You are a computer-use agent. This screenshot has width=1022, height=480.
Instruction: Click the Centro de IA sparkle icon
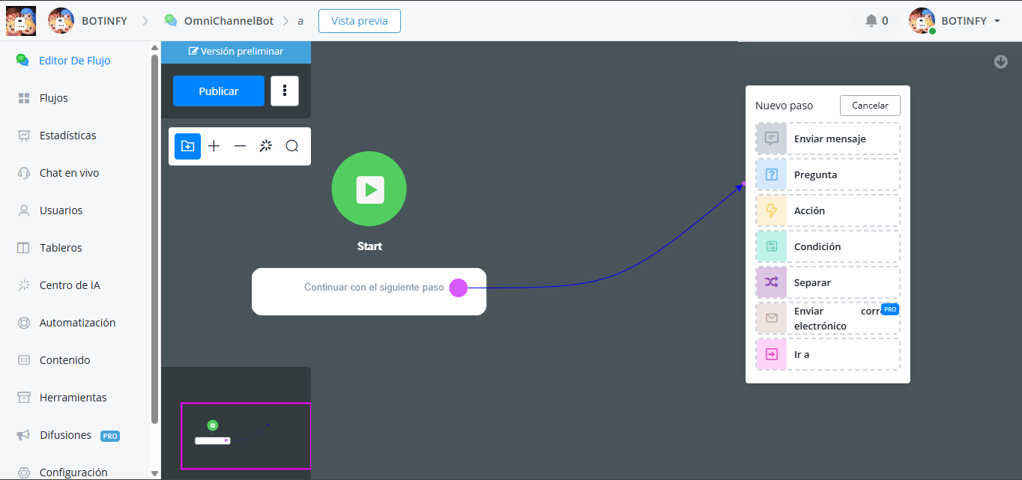pos(24,285)
